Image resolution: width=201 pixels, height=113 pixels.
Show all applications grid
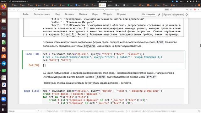pyautogui.click(x=4, y=109)
